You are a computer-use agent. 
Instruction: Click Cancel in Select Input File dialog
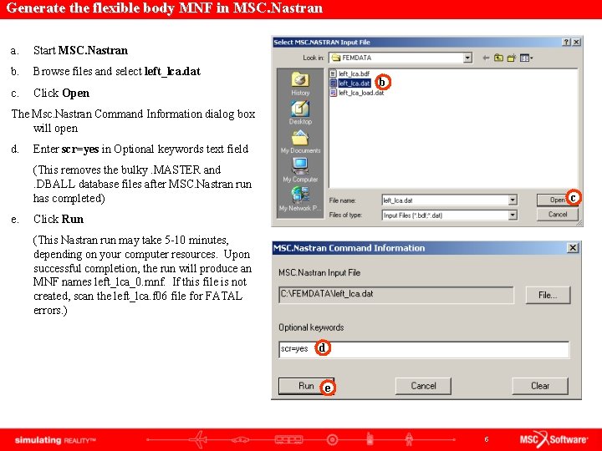tap(558, 214)
